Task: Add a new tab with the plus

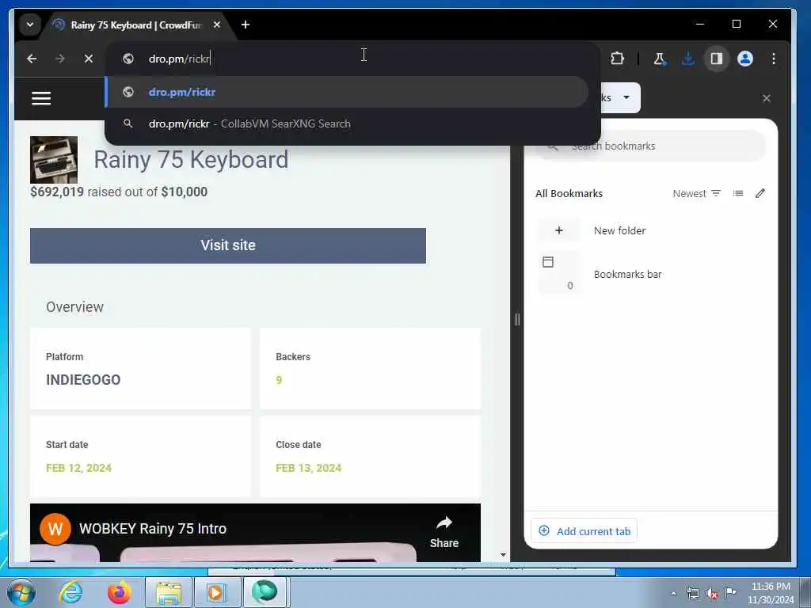Action: point(246,25)
